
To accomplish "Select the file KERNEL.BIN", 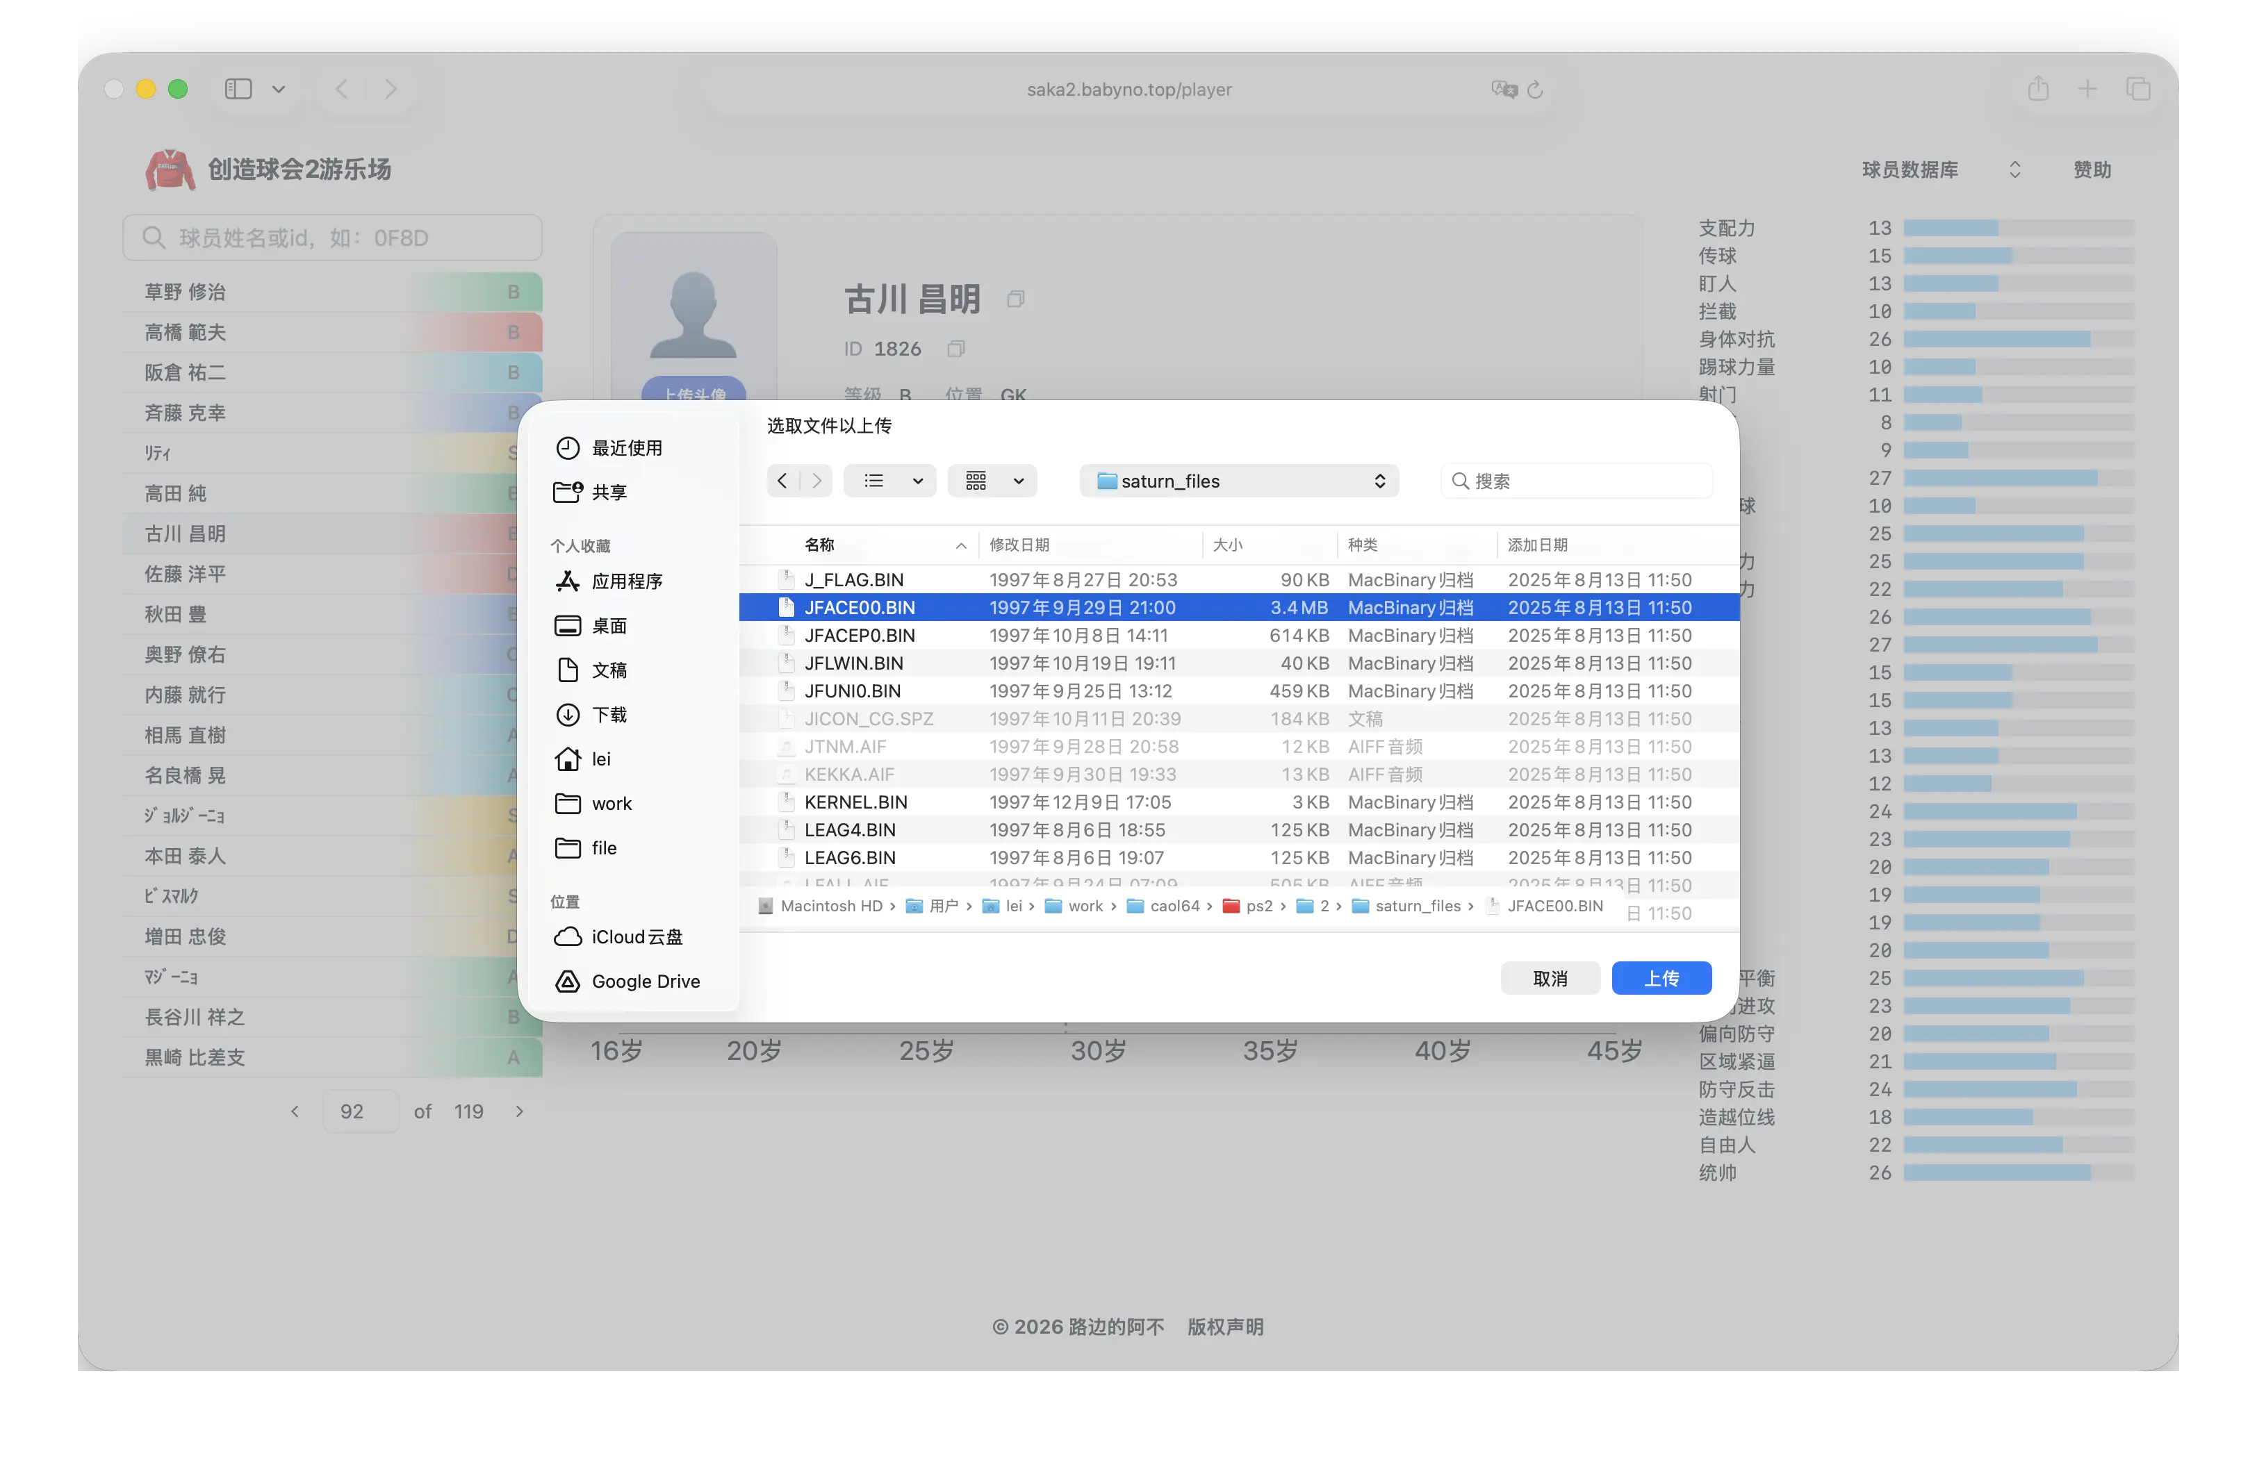I will (x=1238, y=802).
